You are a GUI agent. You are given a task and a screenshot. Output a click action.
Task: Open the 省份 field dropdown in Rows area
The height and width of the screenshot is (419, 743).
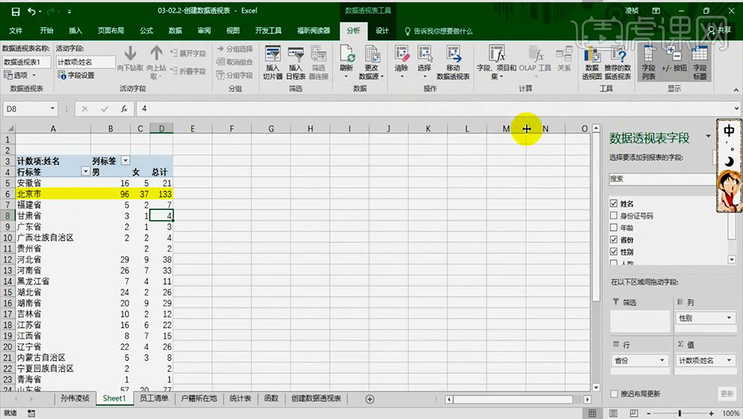(x=662, y=361)
